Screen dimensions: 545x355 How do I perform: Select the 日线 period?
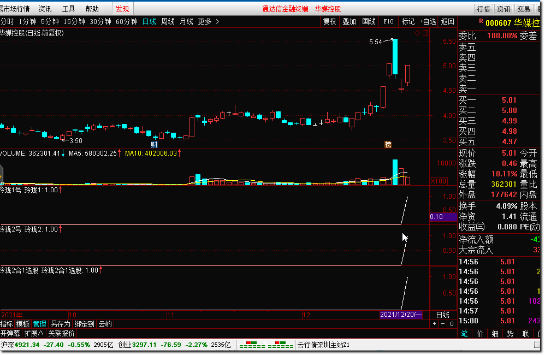point(149,21)
